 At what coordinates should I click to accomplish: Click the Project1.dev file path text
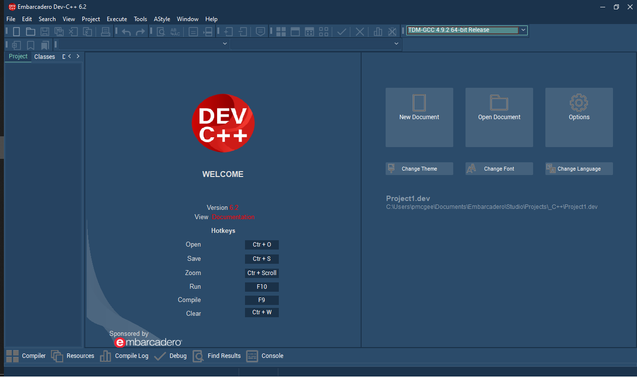492,207
